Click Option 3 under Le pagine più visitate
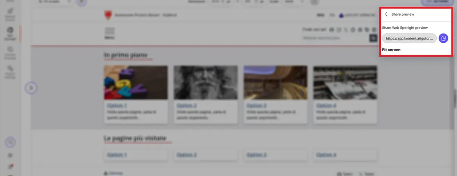The height and width of the screenshot is (176, 457). tap(256, 155)
